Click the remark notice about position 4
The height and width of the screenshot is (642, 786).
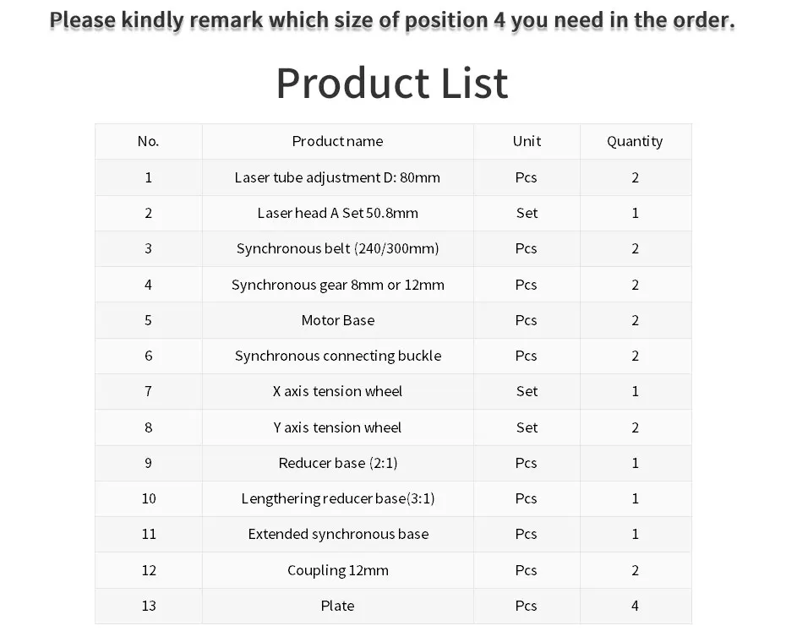pyautogui.click(x=392, y=20)
